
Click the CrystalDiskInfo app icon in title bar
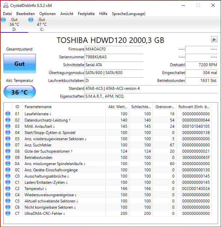[x=6, y=5]
